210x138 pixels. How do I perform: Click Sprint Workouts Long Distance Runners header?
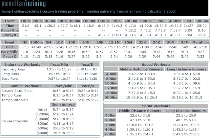[186, 111]
